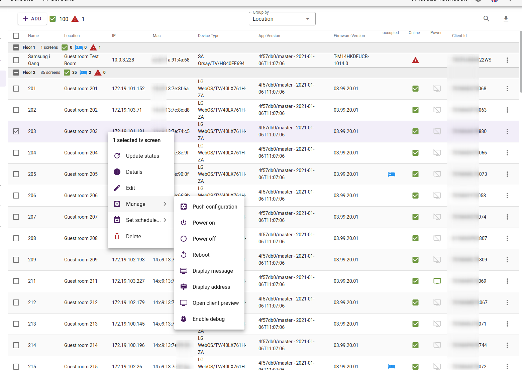522x370 pixels.
Task: Check the checkbox for row 207
Action: [x=16, y=217]
